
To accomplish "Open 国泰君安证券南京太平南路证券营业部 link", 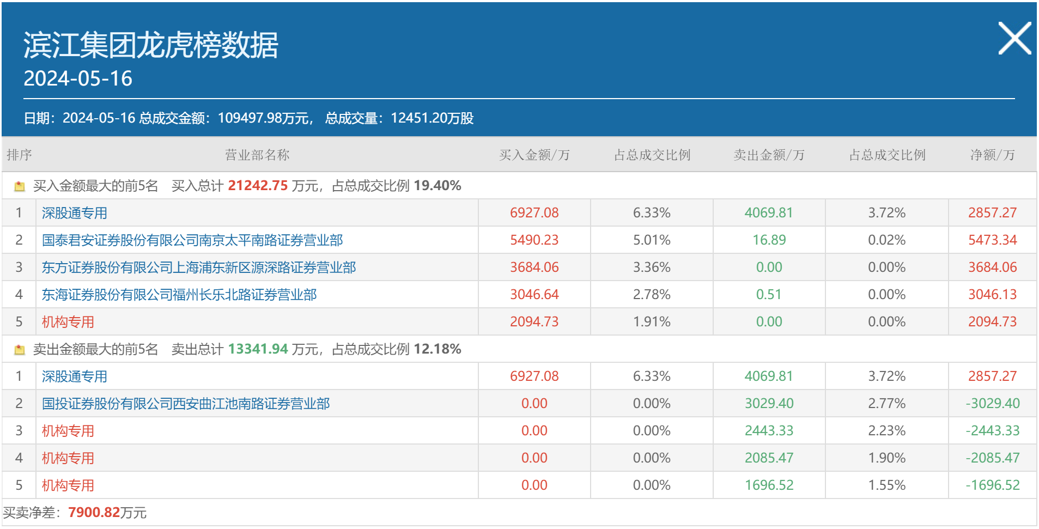I will (x=192, y=240).
